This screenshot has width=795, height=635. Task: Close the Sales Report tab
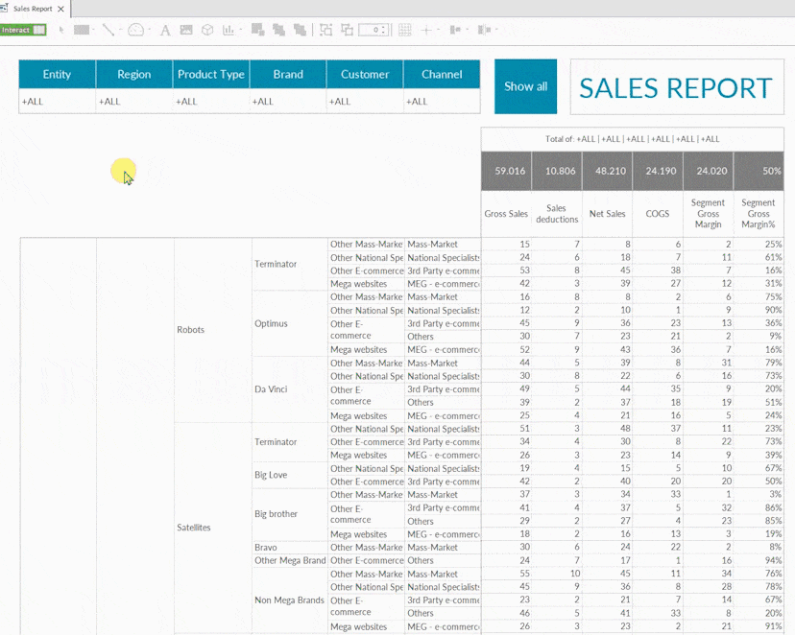[x=61, y=9]
